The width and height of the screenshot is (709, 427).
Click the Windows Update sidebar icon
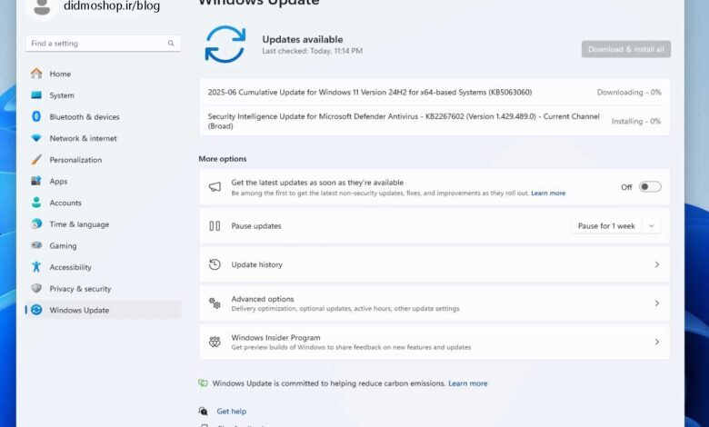(x=36, y=310)
